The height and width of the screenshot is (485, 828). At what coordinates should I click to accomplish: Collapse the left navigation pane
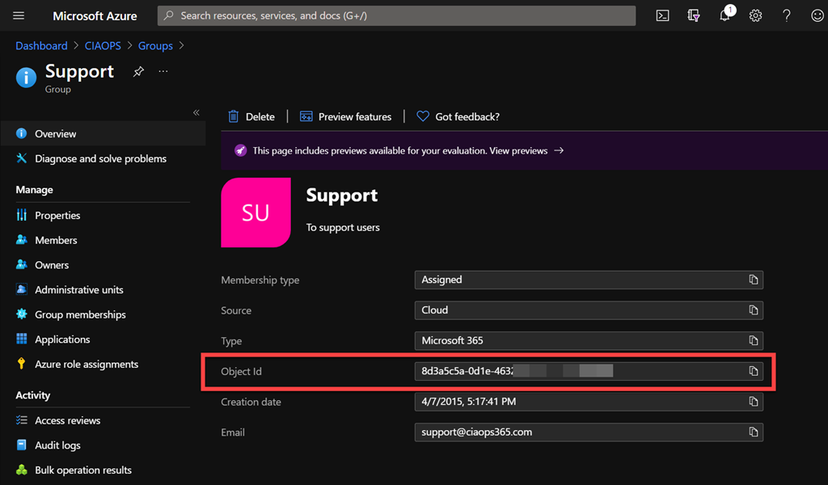[196, 112]
